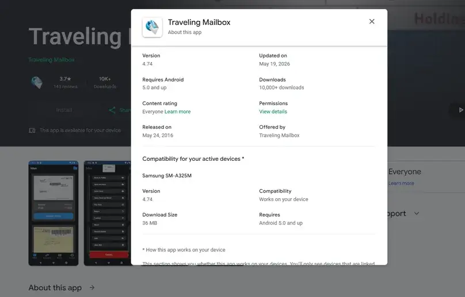This screenshot has width=465, height=297.
Task: Click the Share icon on the background page
Action: pos(112,110)
